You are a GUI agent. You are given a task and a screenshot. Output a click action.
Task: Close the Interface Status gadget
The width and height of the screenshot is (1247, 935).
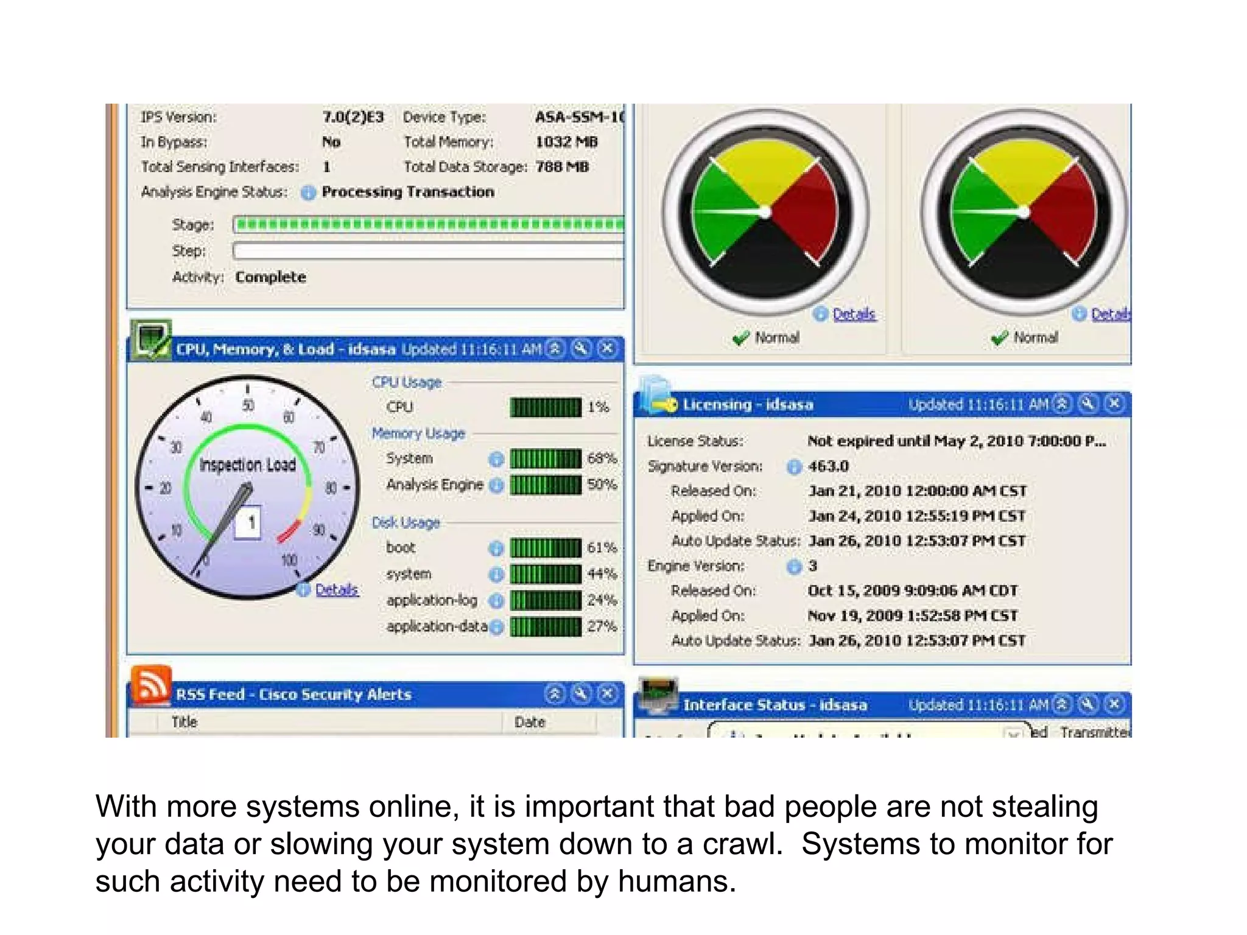click(x=1115, y=704)
